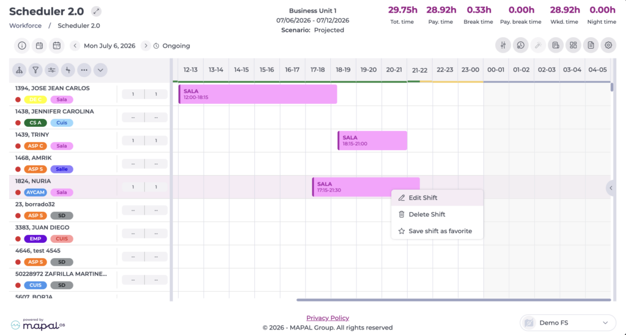Screen dimensions: 626x335
Task: Click the expand icon beside Scheduler 2.0 title
Action: coord(96,11)
